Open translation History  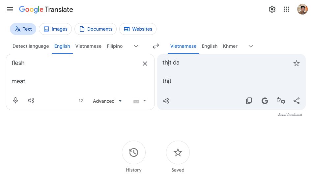click(134, 152)
